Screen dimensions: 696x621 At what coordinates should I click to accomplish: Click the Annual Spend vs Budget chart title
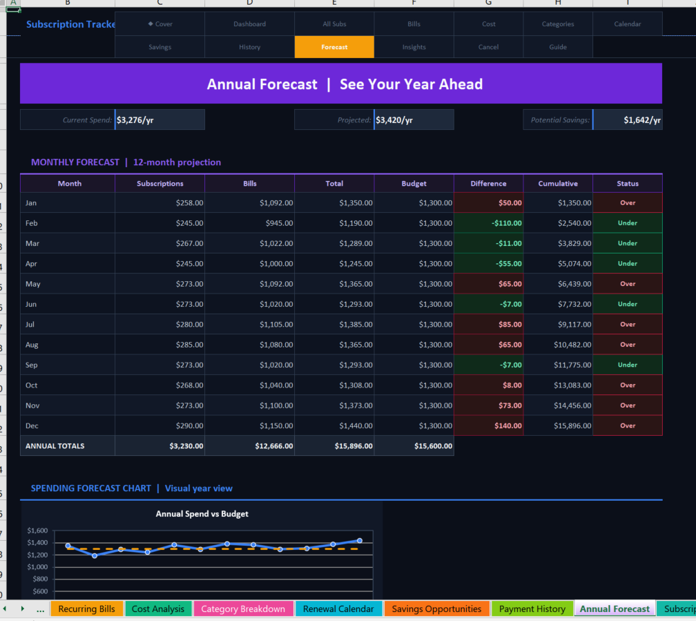pos(202,514)
